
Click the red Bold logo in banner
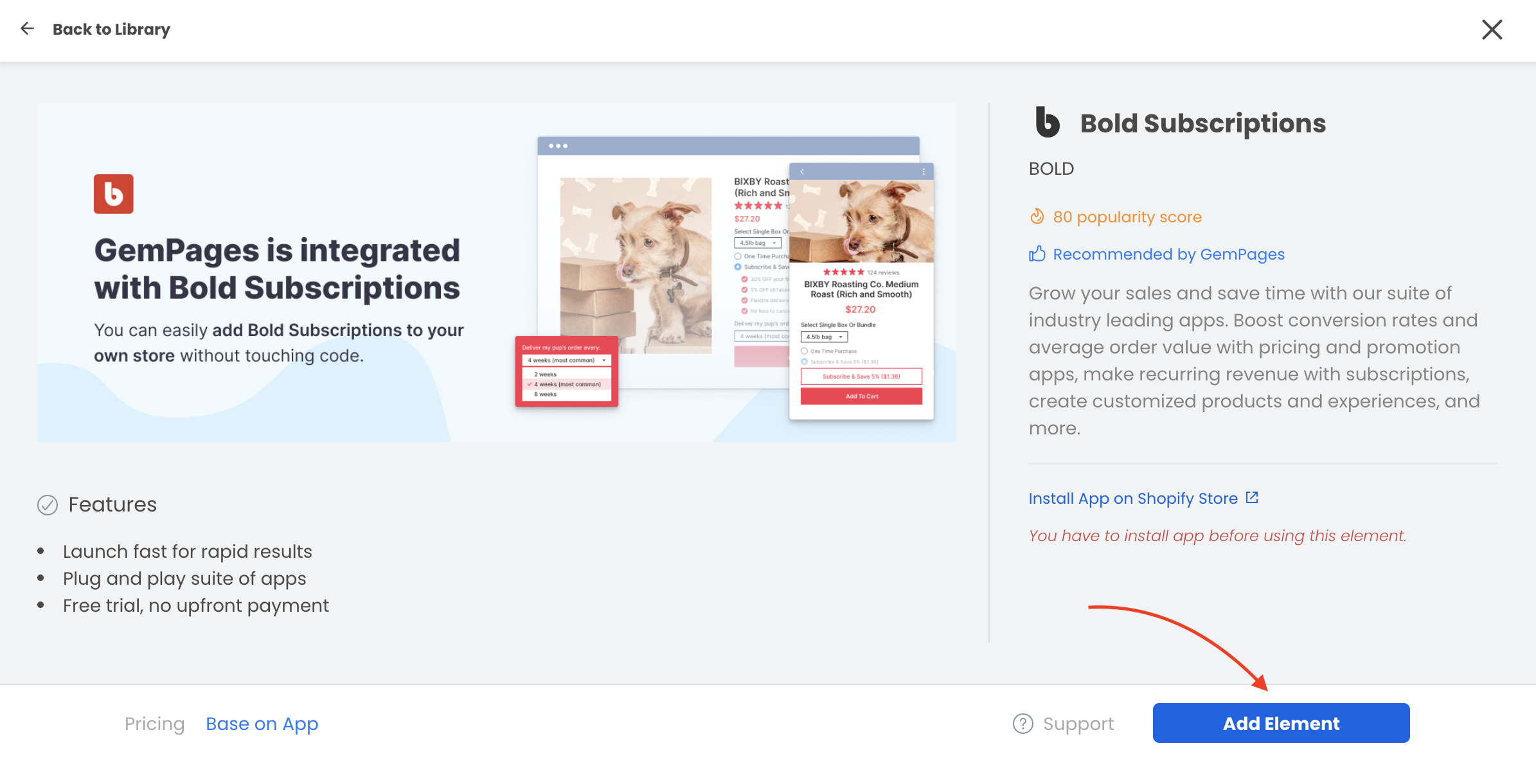[x=114, y=193]
